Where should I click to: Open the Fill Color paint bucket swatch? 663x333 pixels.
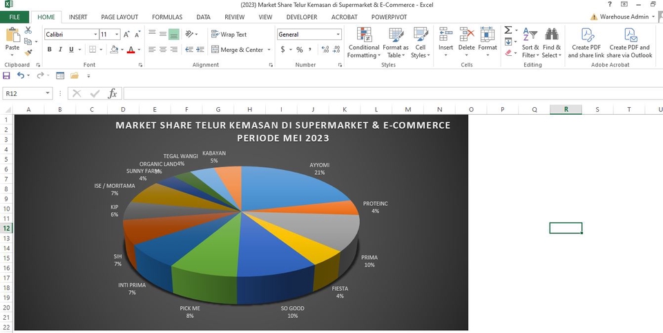click(x=114, y=50)
